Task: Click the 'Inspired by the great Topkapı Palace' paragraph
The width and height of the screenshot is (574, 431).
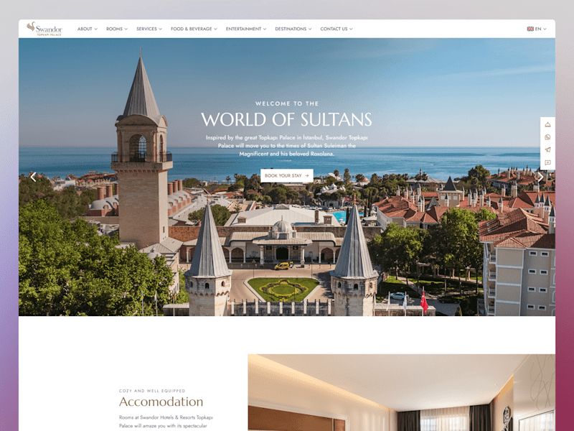Action: (x=286, y=146)
